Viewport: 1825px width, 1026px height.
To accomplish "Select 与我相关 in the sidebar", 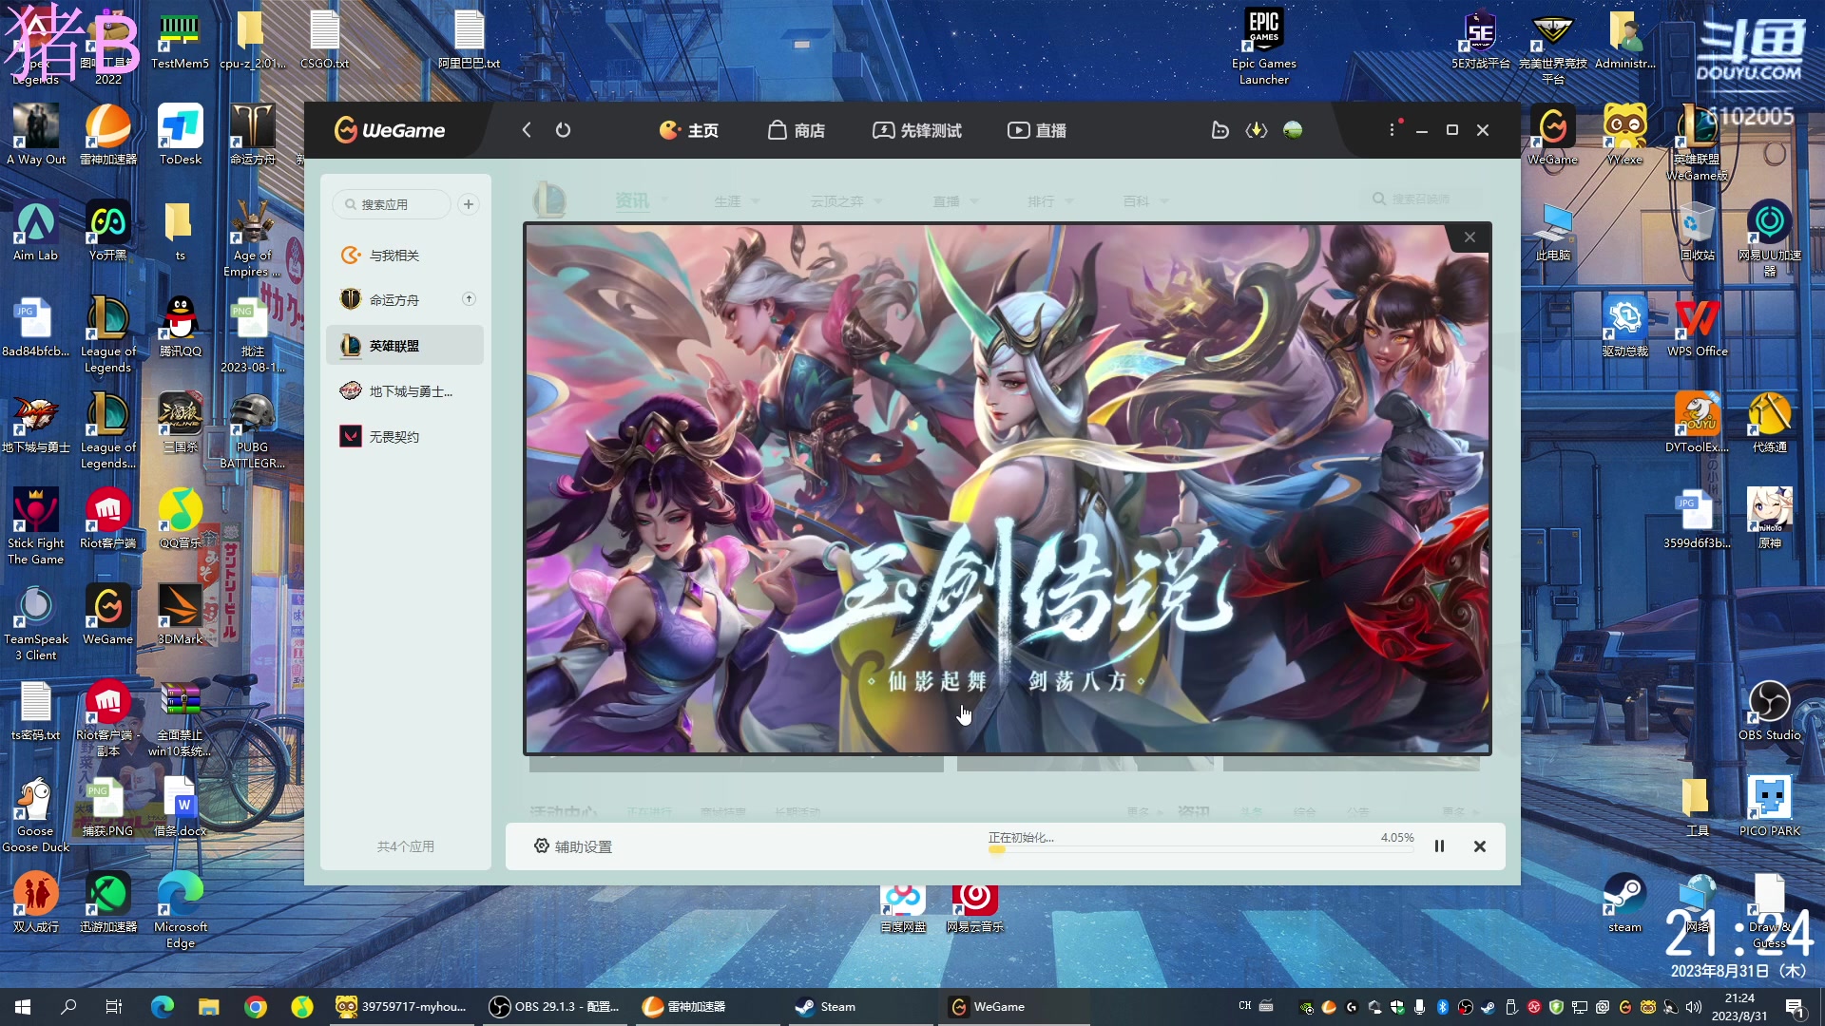I will tap(405, 256).
